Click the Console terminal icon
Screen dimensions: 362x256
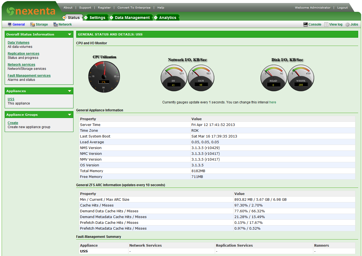click(306, 24)
